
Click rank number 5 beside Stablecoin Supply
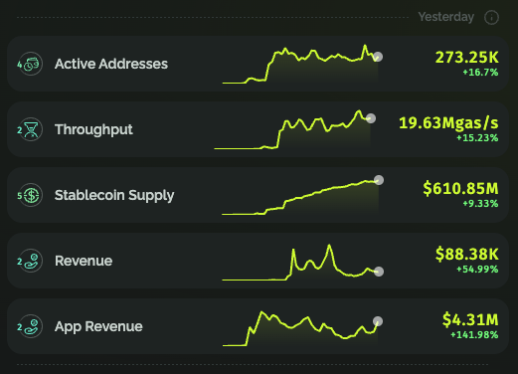coord(20,196)
